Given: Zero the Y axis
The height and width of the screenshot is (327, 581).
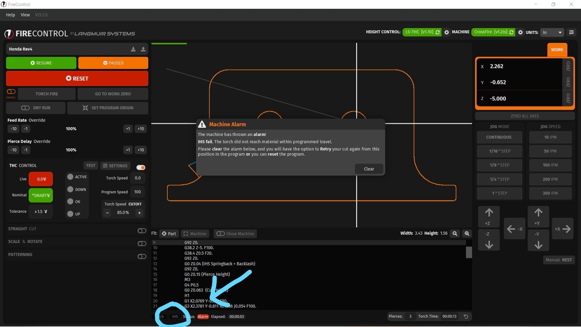Looking at the screenshot, I should 568,82.
